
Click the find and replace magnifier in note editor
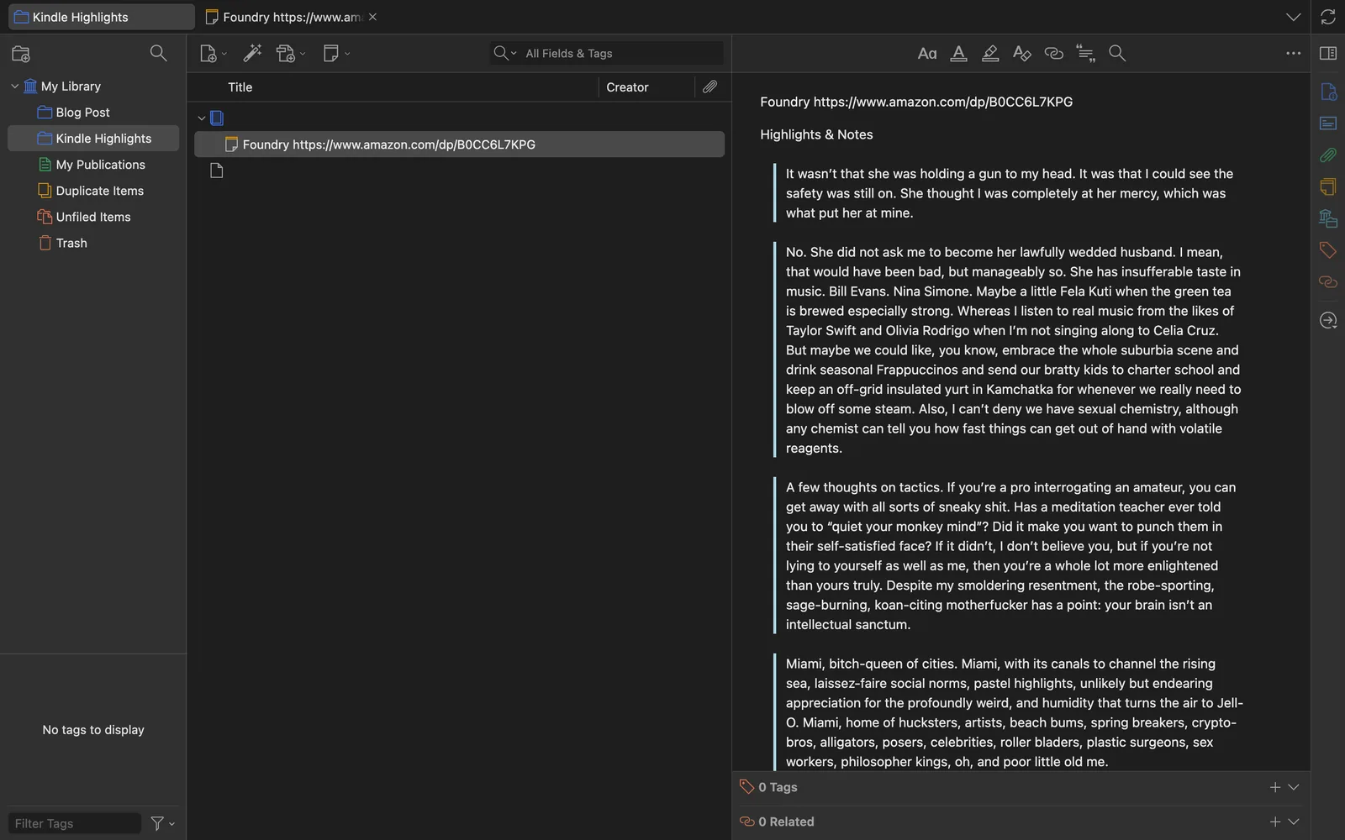pos(1117,54)
